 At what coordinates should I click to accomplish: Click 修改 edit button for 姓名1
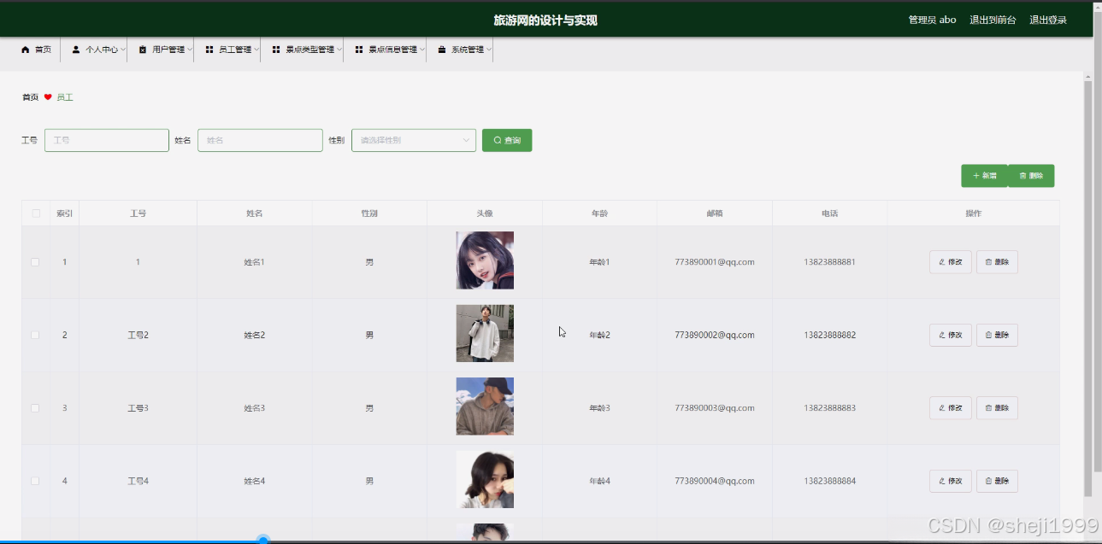tap(950, 262)
